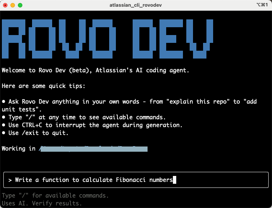This screenshot has width=272, height=208.
Task: Click the 'Here are some quick tips:' line
Action: pos(44,86)
